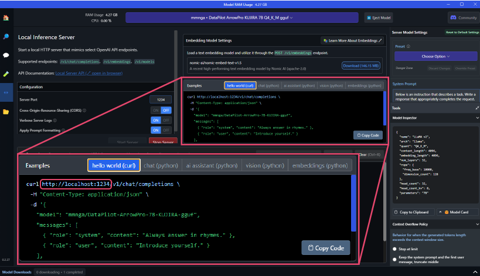Open the model Search magnifier icon
The width and height of the screenshot is (480, 276).
pyautogui.click(x=6, y=37)
